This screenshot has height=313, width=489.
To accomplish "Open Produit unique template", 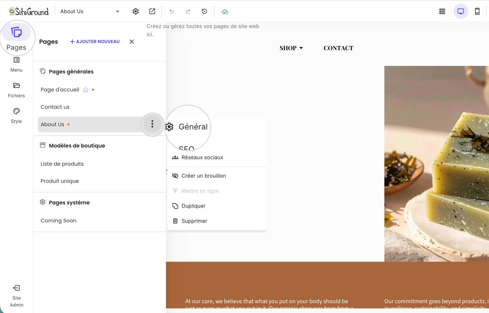I will (x=60, y=181).
